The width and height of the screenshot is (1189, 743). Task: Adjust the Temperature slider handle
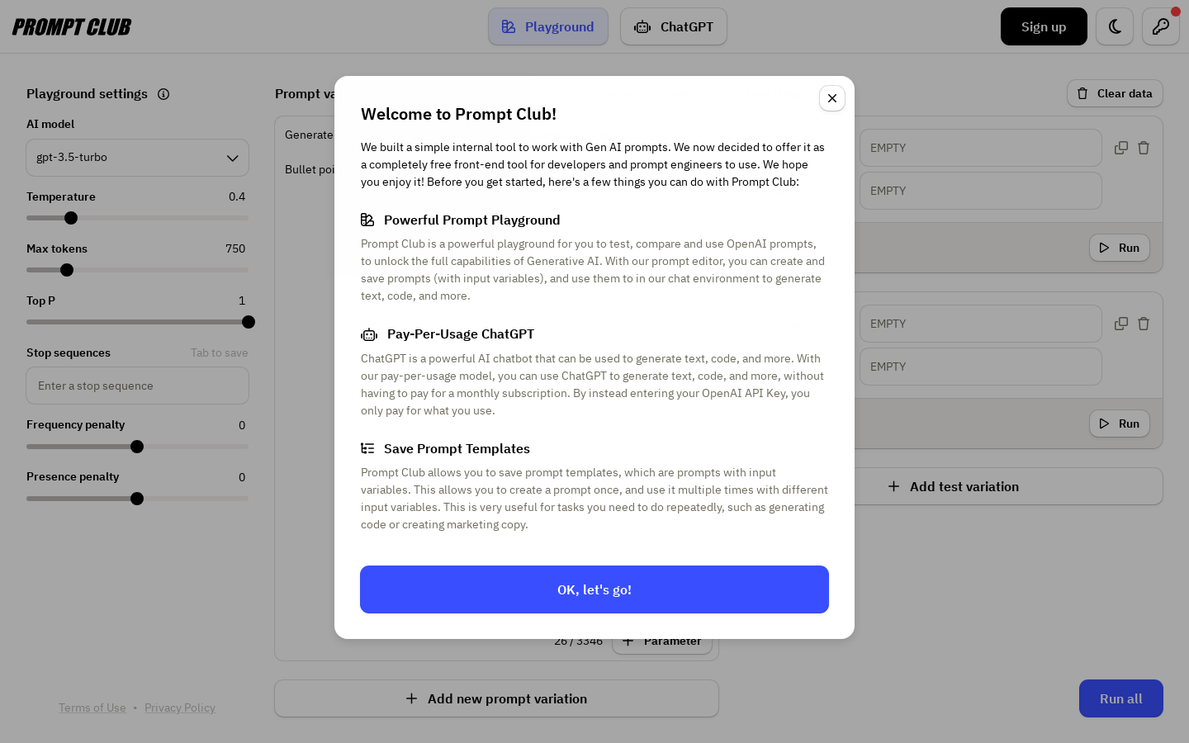[71, 218]
